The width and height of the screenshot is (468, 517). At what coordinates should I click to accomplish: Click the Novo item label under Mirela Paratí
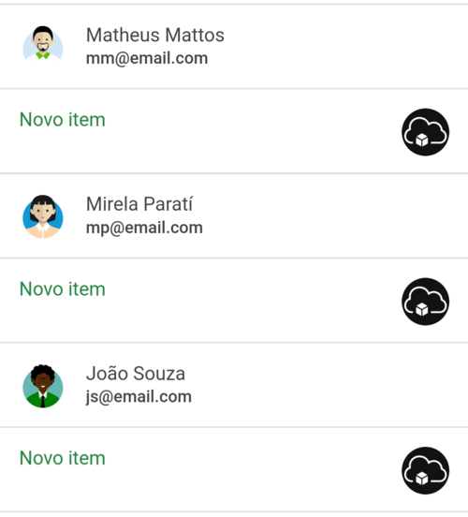point(63,288)
